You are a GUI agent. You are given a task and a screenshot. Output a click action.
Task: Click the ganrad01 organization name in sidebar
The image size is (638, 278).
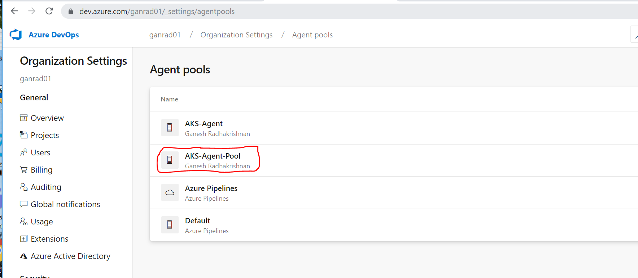tap(35, 79)
